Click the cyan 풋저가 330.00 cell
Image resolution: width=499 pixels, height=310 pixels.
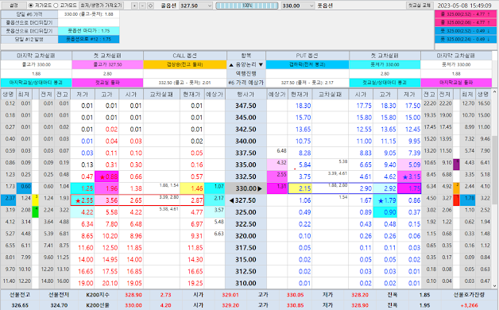(385, 64)
